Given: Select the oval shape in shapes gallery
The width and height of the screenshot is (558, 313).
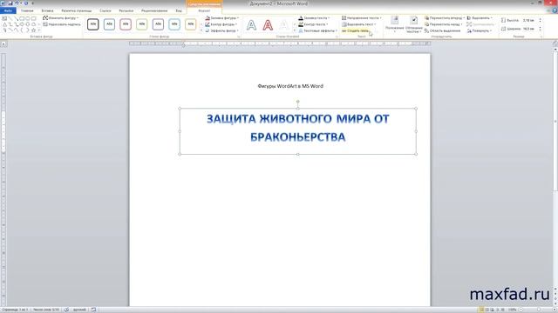Looking at the screenshot, I should click(28, 18).
